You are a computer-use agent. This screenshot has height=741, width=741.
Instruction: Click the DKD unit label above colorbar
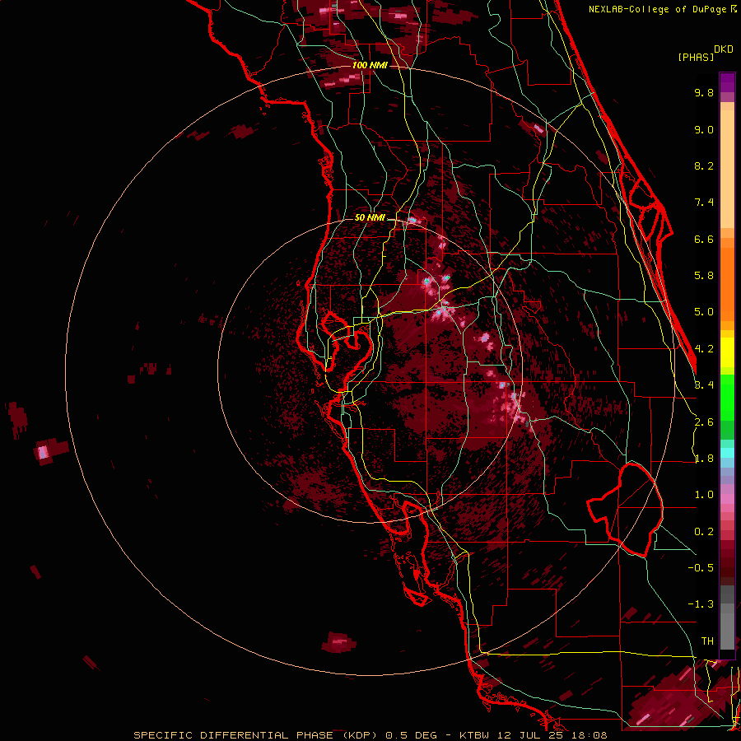click(x=724, y=49)
